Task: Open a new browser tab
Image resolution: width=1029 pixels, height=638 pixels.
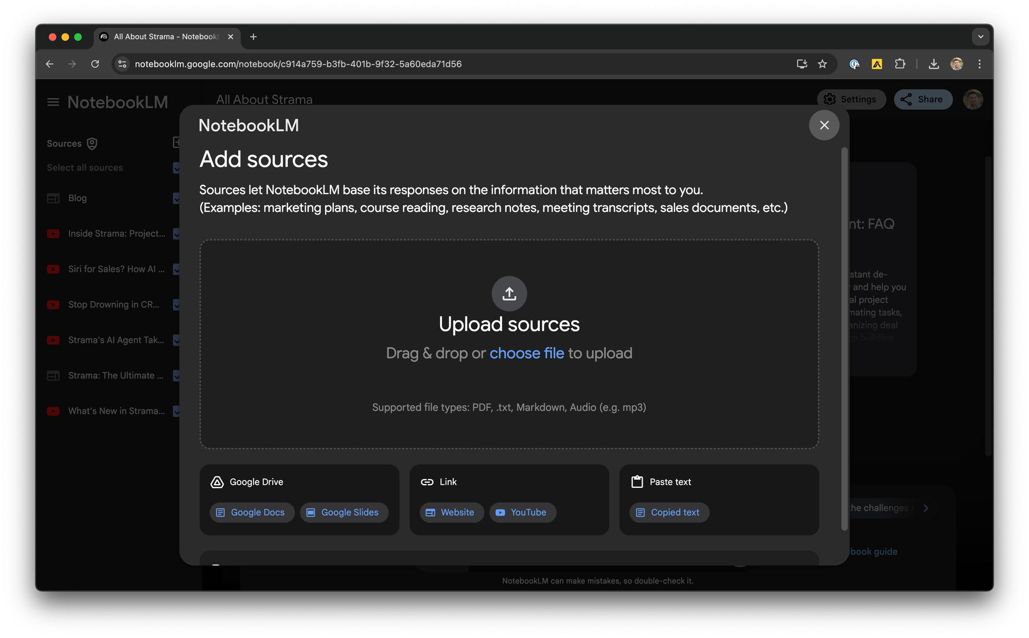Action: point(253,37)
